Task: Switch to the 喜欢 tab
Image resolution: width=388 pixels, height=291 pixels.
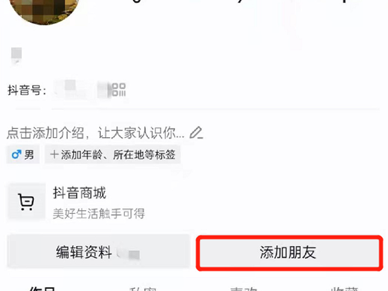Action: (x=243, y=289)
